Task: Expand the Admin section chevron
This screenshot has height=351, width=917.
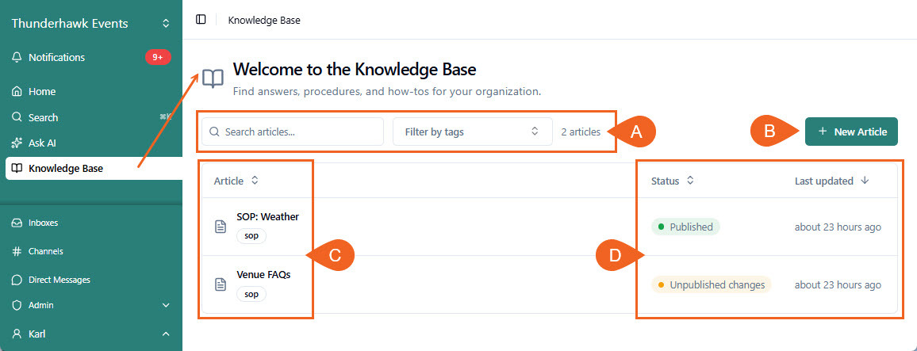Action: coord(166,305)
